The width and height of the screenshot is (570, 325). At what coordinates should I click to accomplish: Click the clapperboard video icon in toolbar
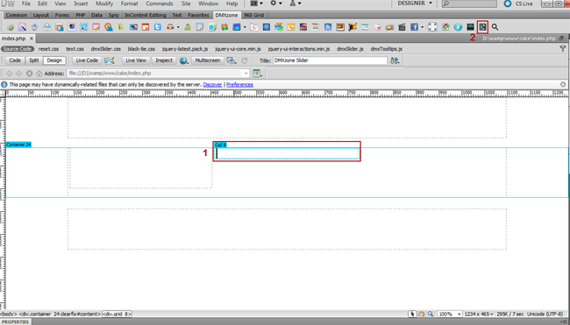pyautogui.click(x=402, y=27)
